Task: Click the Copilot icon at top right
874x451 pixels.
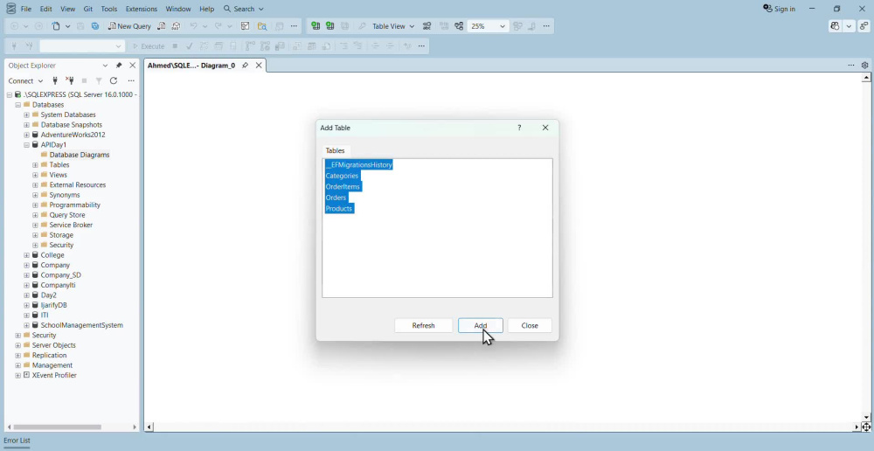Action: click(x=835, y=26)
